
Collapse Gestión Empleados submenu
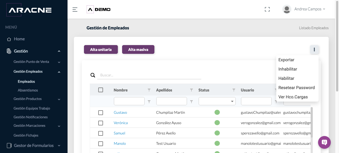59,72
